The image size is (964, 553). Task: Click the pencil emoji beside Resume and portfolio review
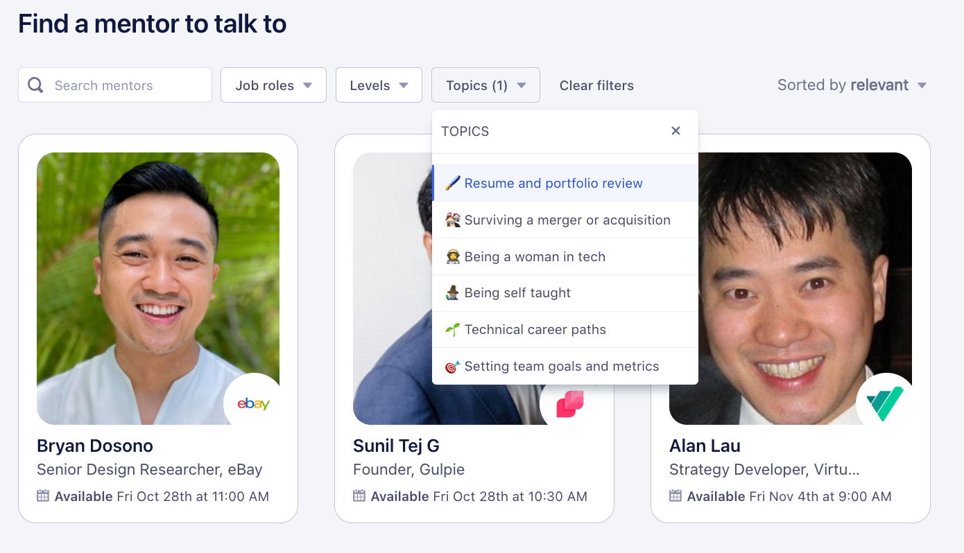[454, 182]
